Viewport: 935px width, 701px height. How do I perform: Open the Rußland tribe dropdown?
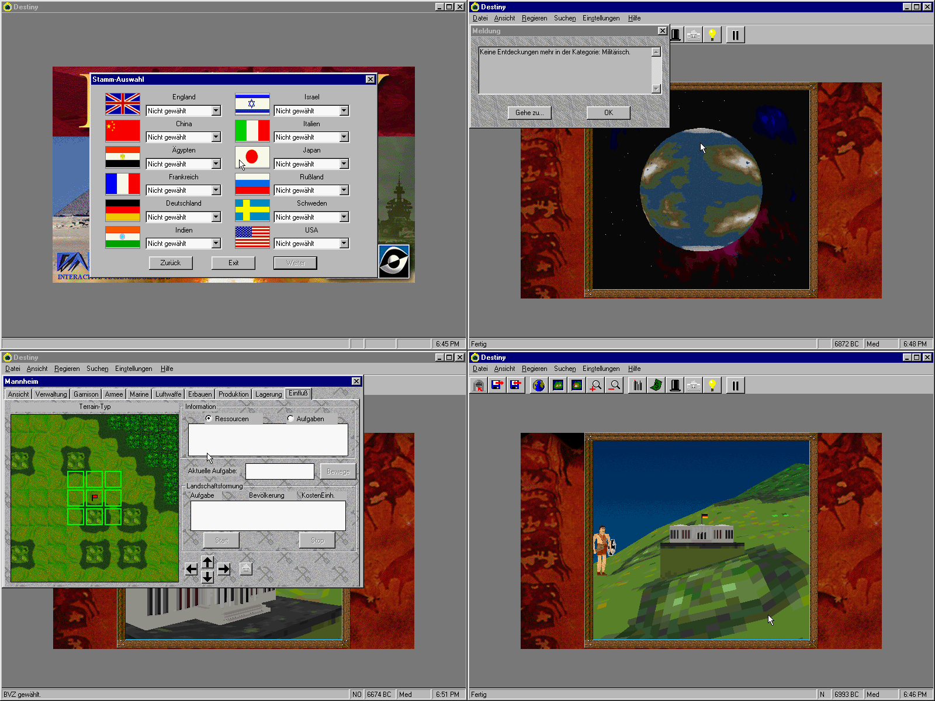tap(344, 190)
